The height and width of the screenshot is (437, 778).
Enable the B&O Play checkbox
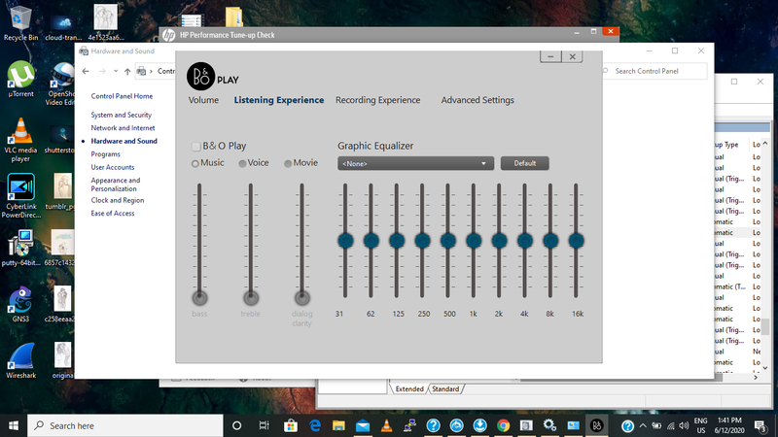195,147
